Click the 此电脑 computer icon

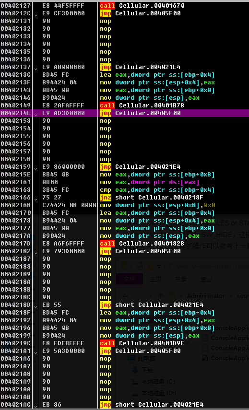[x=132, y=358]
